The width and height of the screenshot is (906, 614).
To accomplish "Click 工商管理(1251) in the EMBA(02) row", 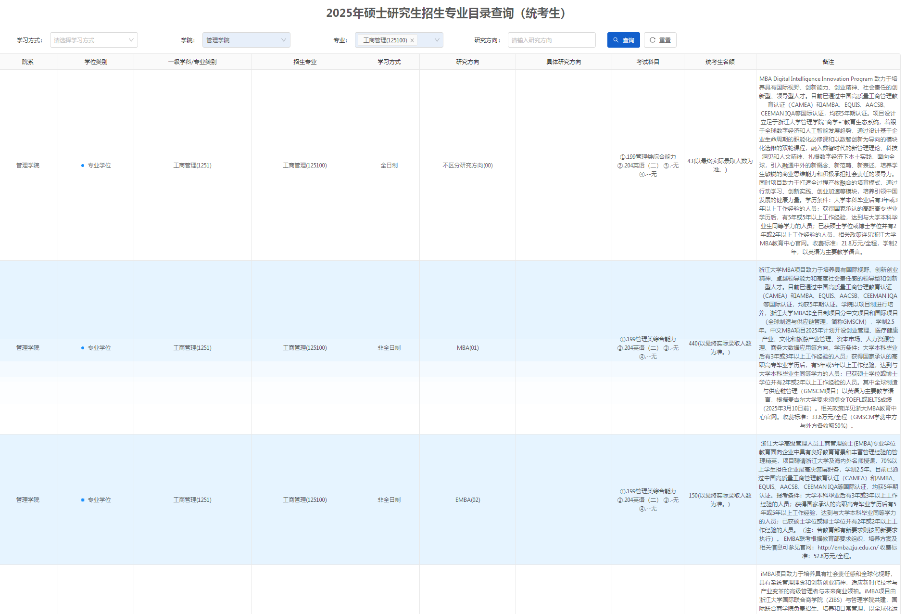I will pos(192,500).
